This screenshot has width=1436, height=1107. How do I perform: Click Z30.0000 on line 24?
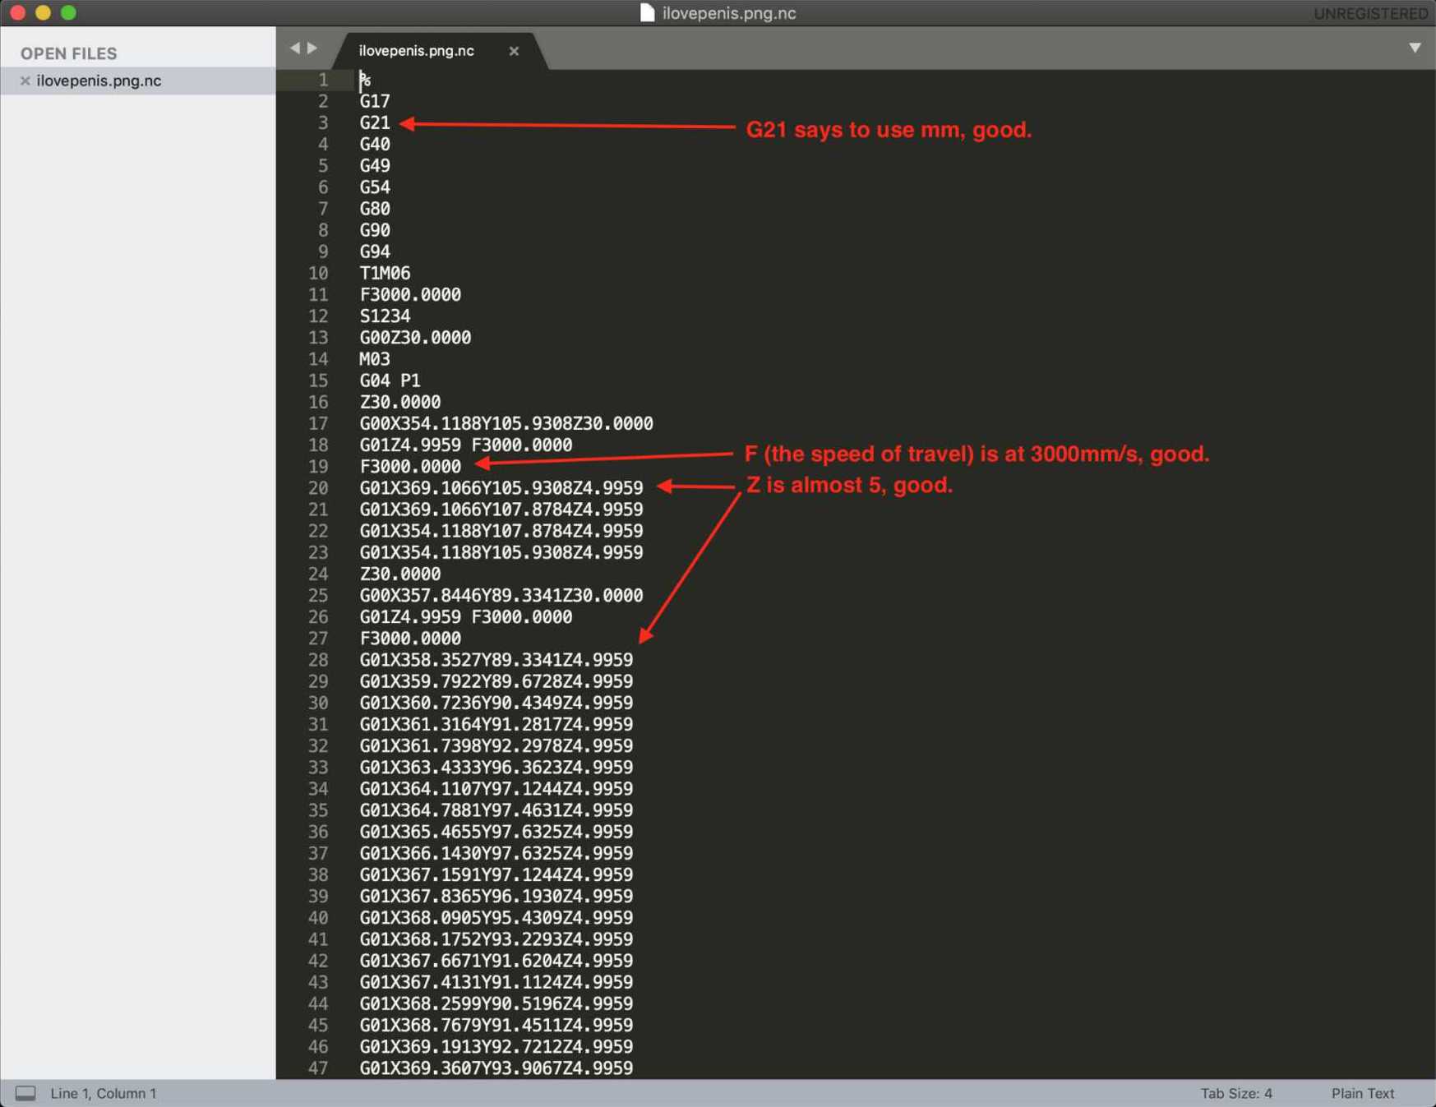click(x=400, y=574)
